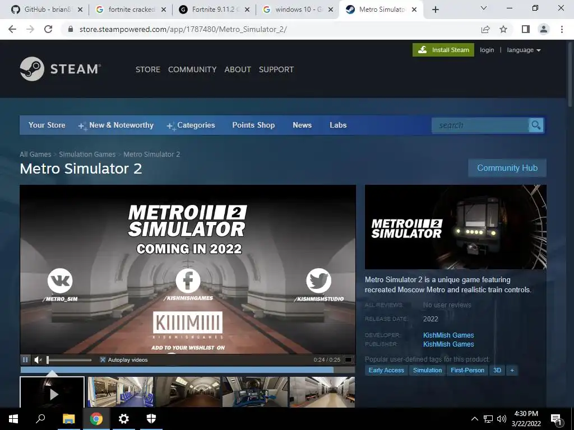Click the Steam logo in header
The height and width of the screenshot is (430, 574).
click(61, 69)
